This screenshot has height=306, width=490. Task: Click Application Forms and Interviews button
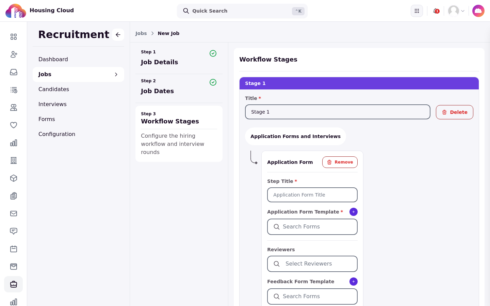295,136
